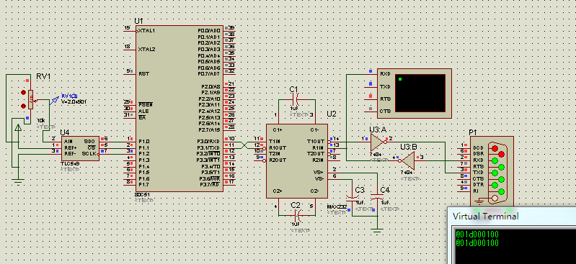The width and height of the screenshot is (576, 264).
Task: Click the U2 reference label
Action: pyautogui.click(x=331, y=114)
